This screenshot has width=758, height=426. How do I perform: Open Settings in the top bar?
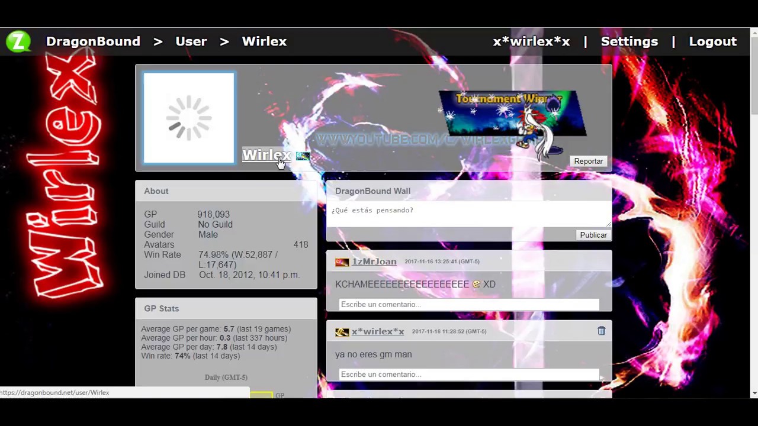point(629,41)
